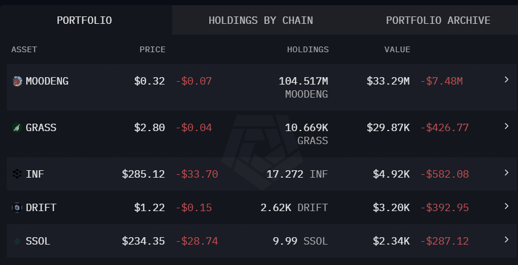Sort by the VALUE column header
Viewport: 518px width, 265px height.
397,49
